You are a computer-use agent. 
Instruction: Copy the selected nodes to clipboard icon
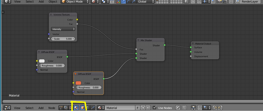(215, 108)
